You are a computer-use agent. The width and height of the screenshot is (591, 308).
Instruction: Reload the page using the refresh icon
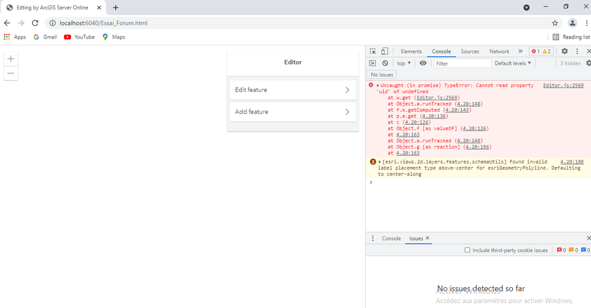pos(35,23)
